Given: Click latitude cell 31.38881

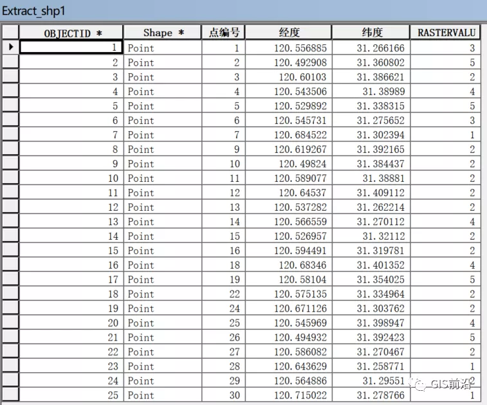Looking at the screenshot, I should (371, 178).
